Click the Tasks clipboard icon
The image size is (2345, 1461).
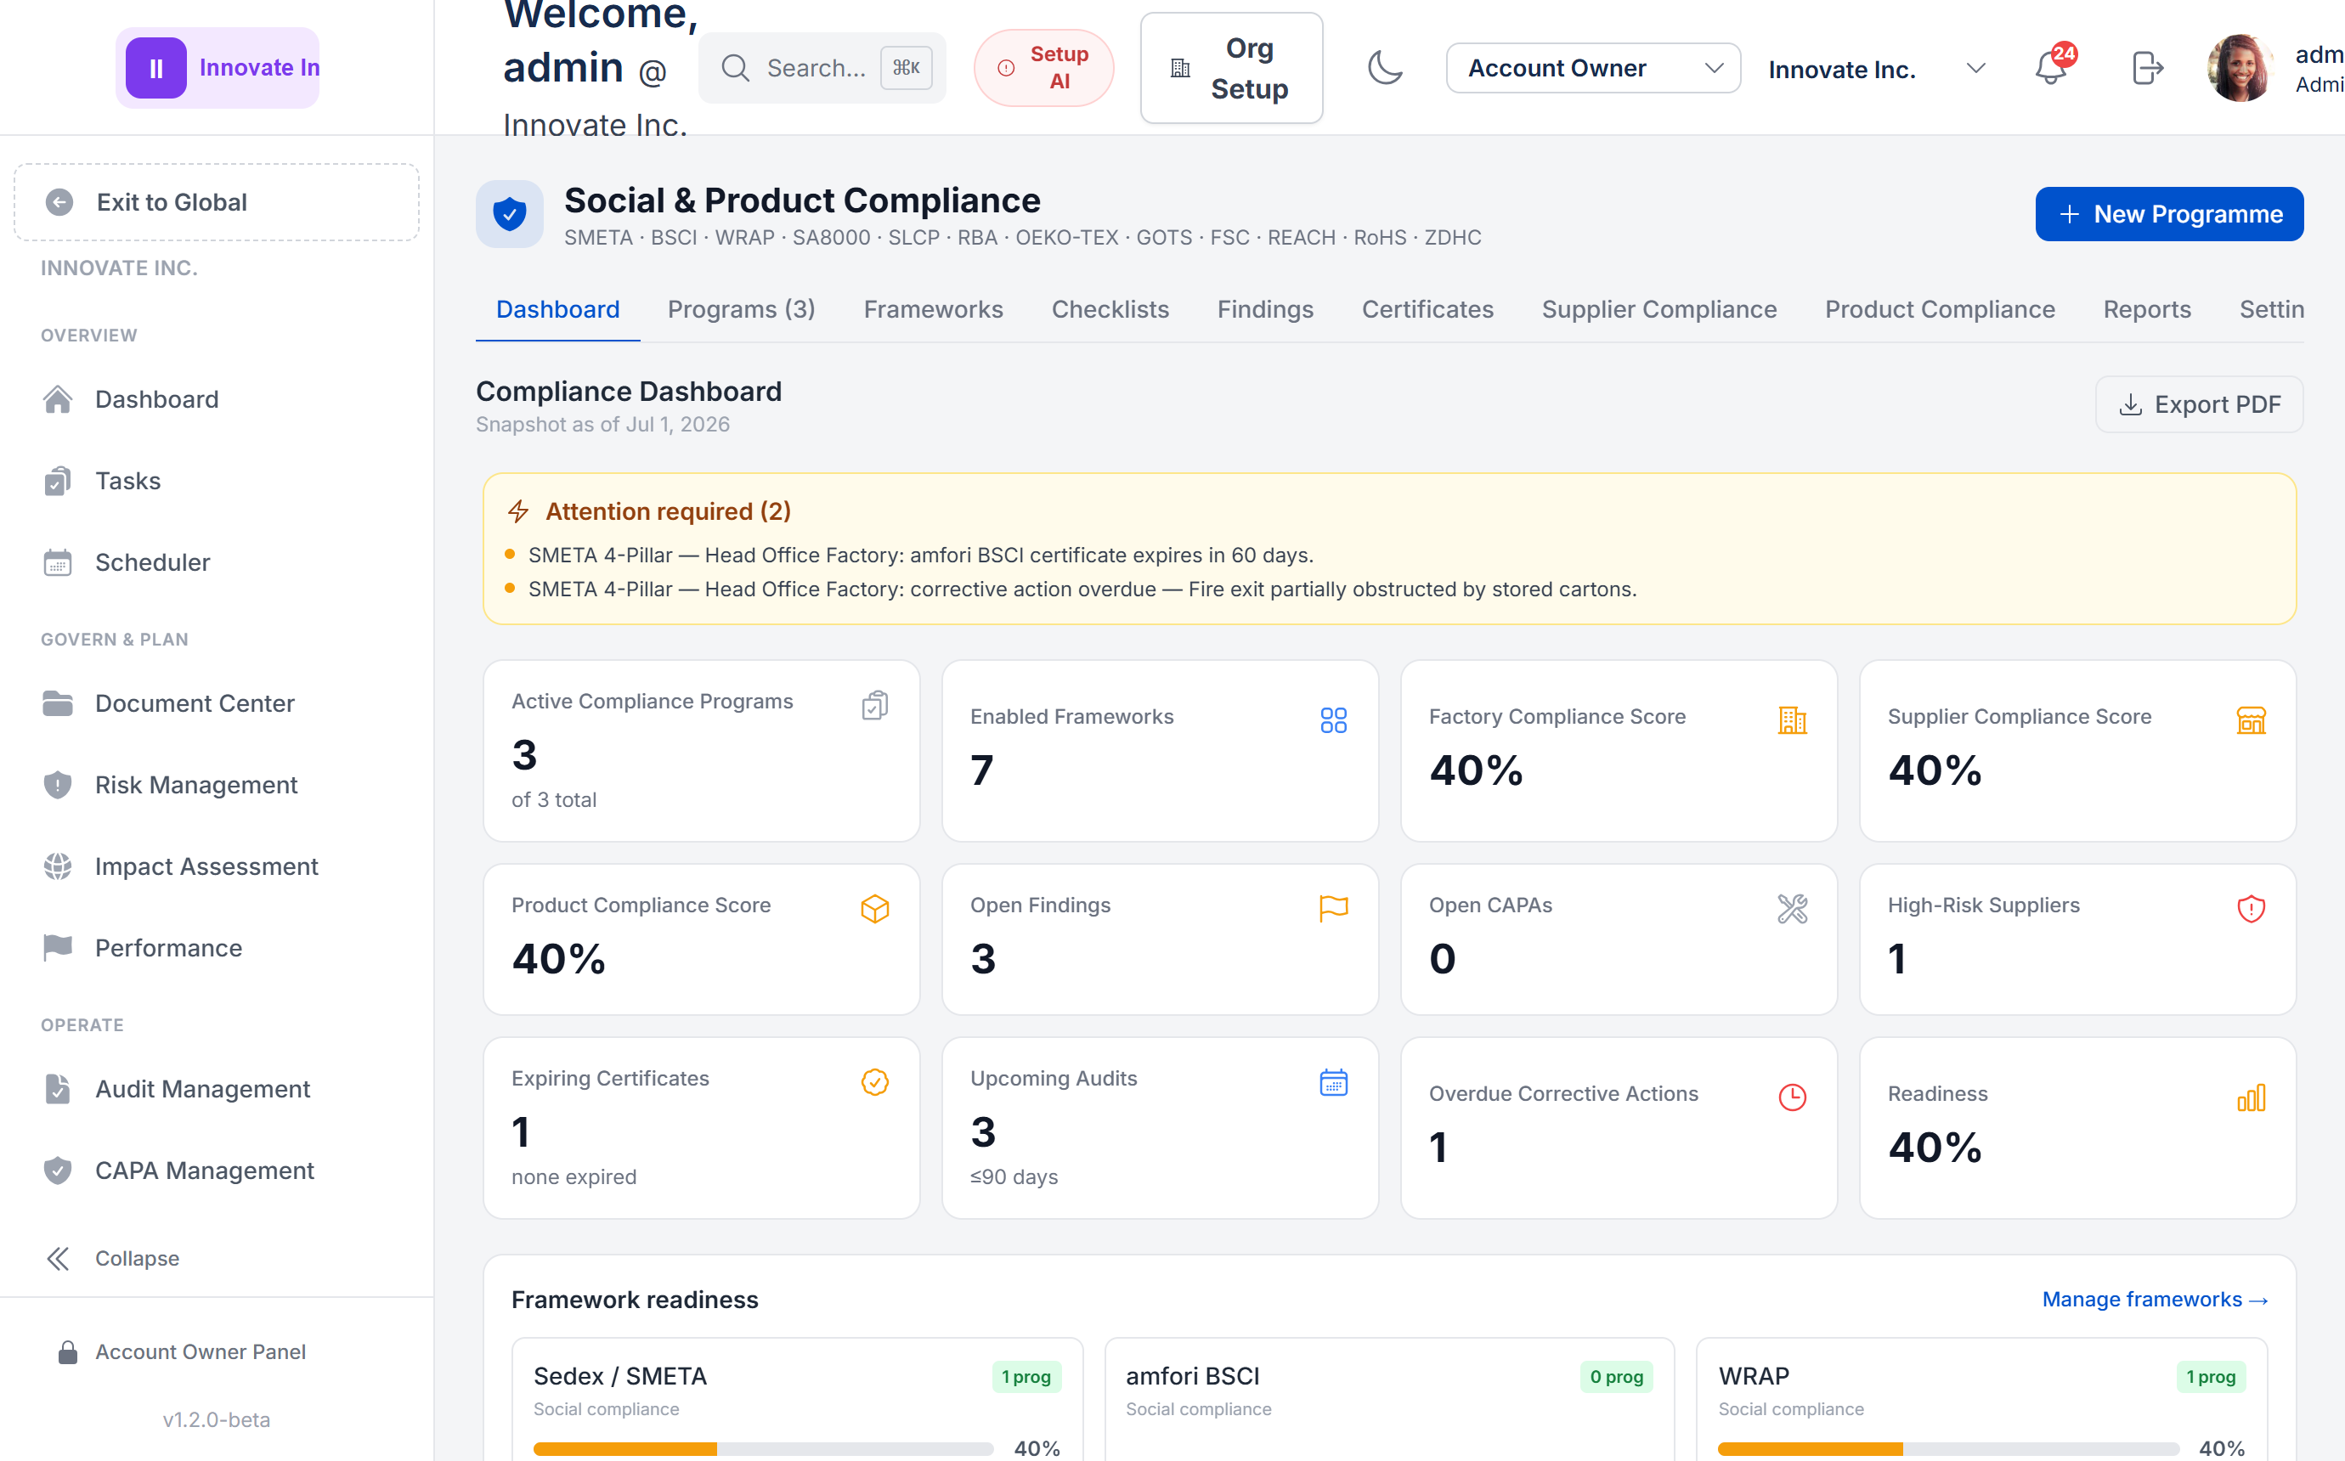(x=58, y=480)
